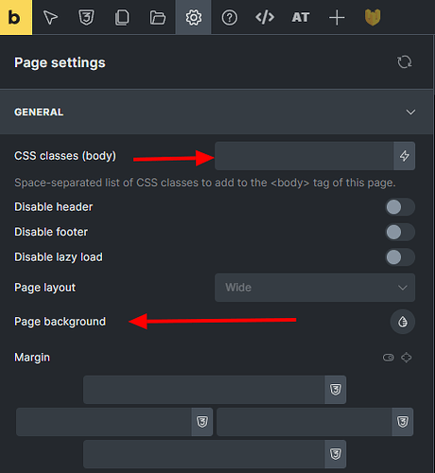Viewport: 435px width, 473px height.
Task: Click the Margin link sides toggle icon
Action: tap(389, 358)
